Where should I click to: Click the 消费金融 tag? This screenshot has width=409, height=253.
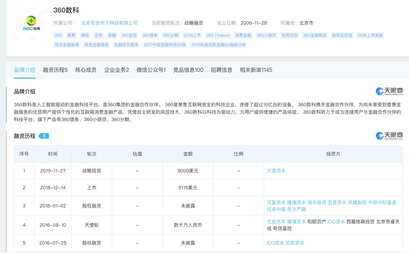pyautogui.click(x=243, y=35)
